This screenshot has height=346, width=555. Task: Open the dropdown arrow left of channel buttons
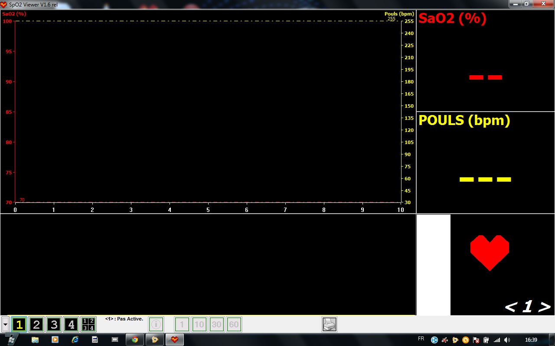coord(5,324)
